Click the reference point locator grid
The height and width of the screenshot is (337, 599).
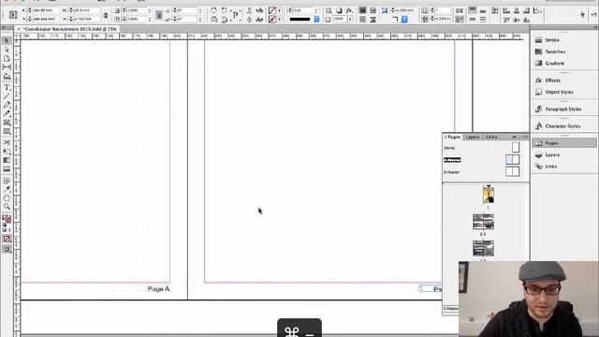[x=13, y=15]
